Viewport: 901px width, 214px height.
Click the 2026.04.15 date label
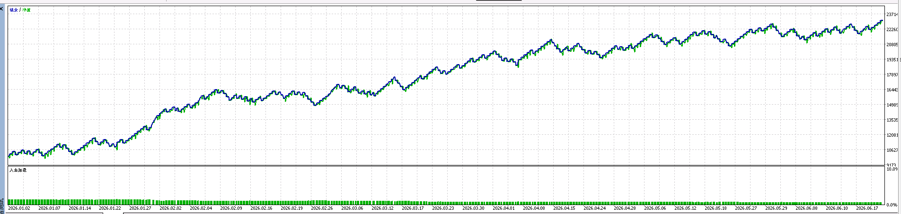(564, 208)
